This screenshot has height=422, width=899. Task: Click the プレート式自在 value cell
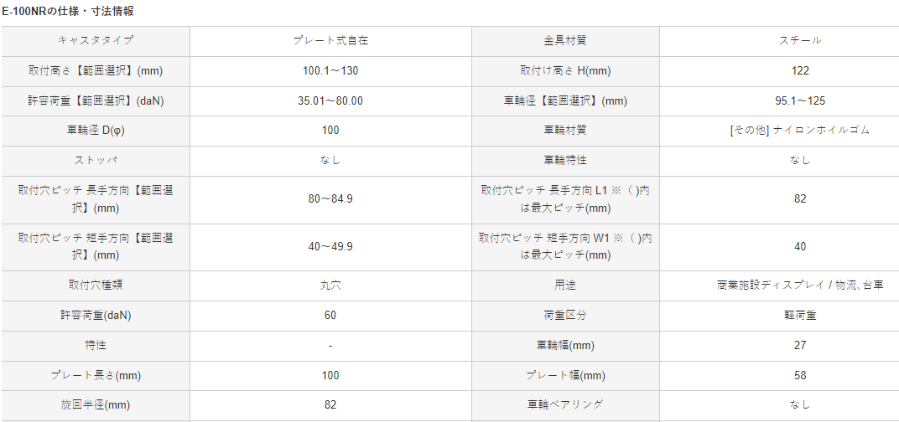(x=330, y=40)
